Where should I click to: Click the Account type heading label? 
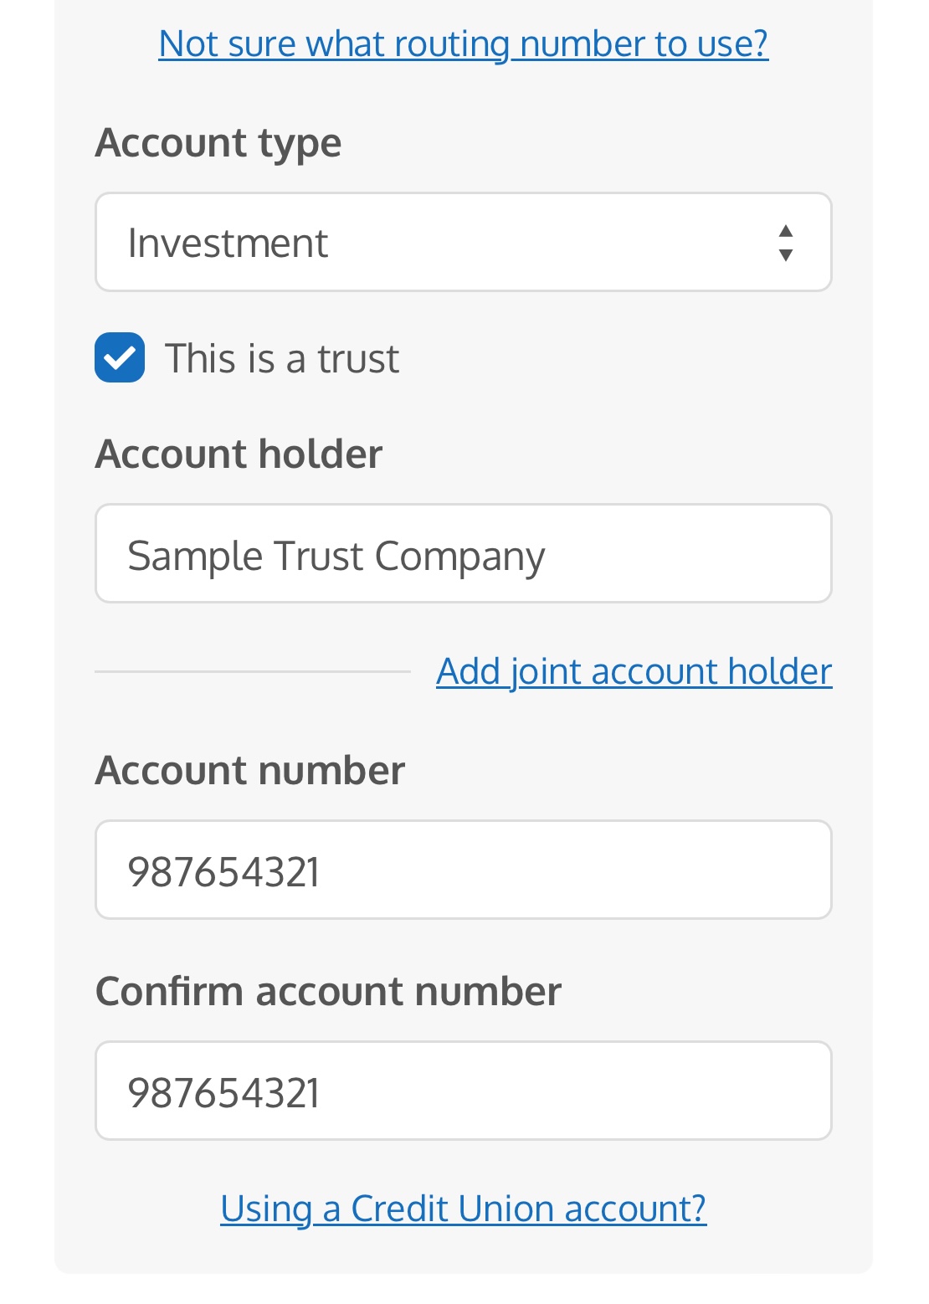coord(218,142)
